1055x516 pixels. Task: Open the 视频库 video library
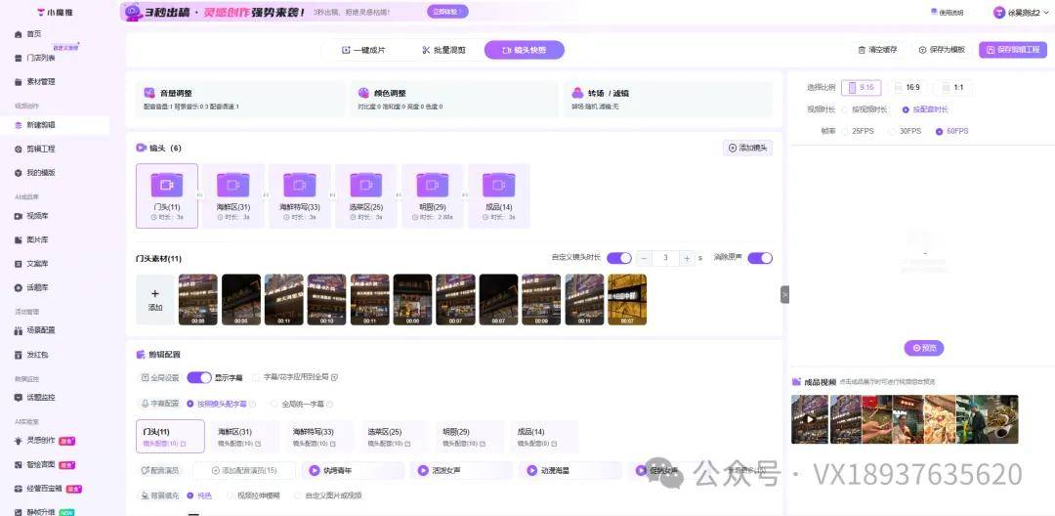37,216
